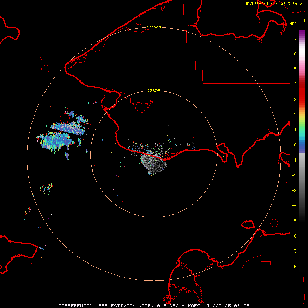
Task: Click the 3 dB value on the scale
Action: coord(295,99)
